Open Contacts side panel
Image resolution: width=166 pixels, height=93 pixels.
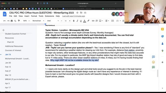click(162, 44)
